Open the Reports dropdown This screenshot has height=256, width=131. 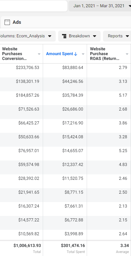point(117,36)
